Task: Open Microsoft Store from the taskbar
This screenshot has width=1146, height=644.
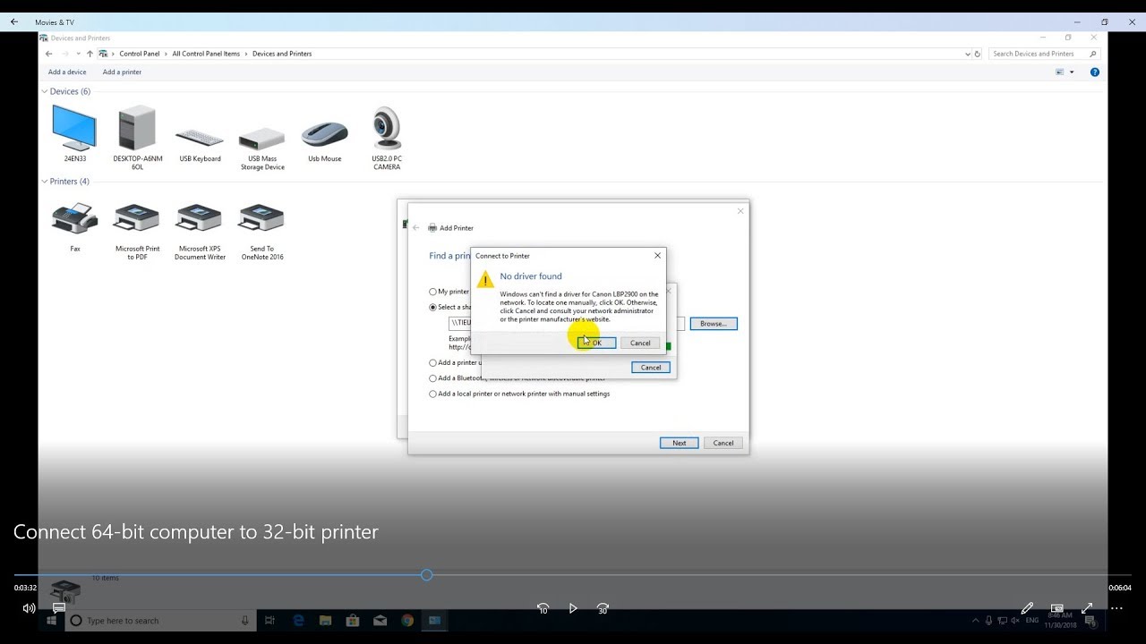Action: coord(353,620)
